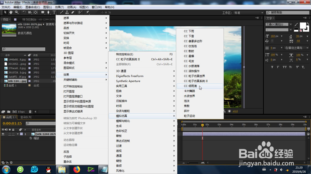Select the Roto Brush tool
This screenshot has width=311, height=174.
(80, 12)
